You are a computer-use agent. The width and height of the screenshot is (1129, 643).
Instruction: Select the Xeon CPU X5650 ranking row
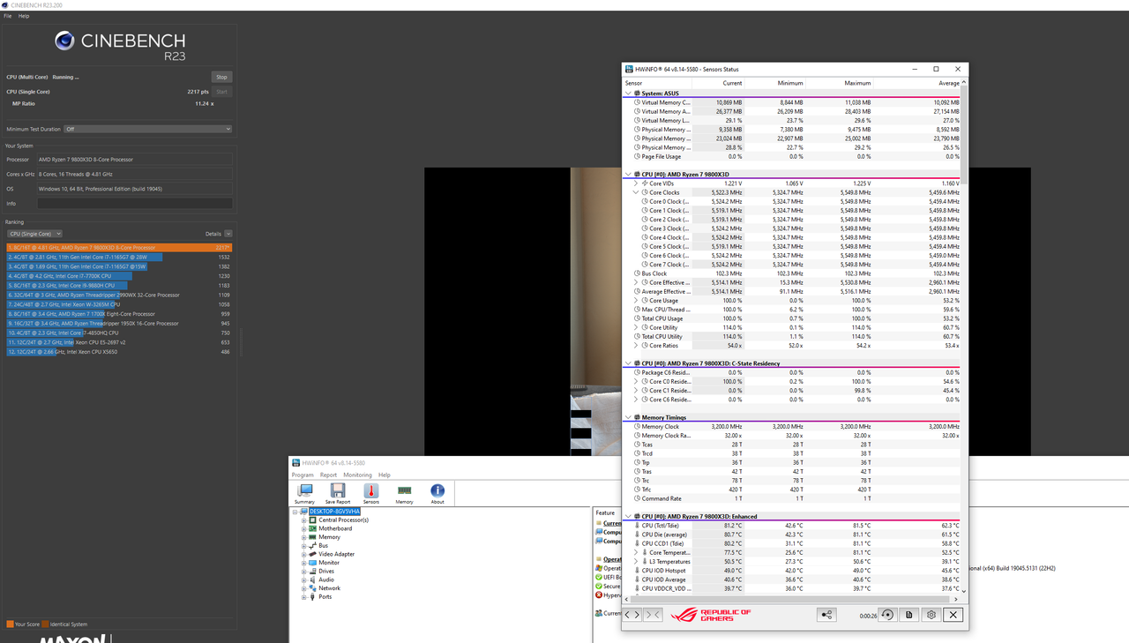point(120,352)
